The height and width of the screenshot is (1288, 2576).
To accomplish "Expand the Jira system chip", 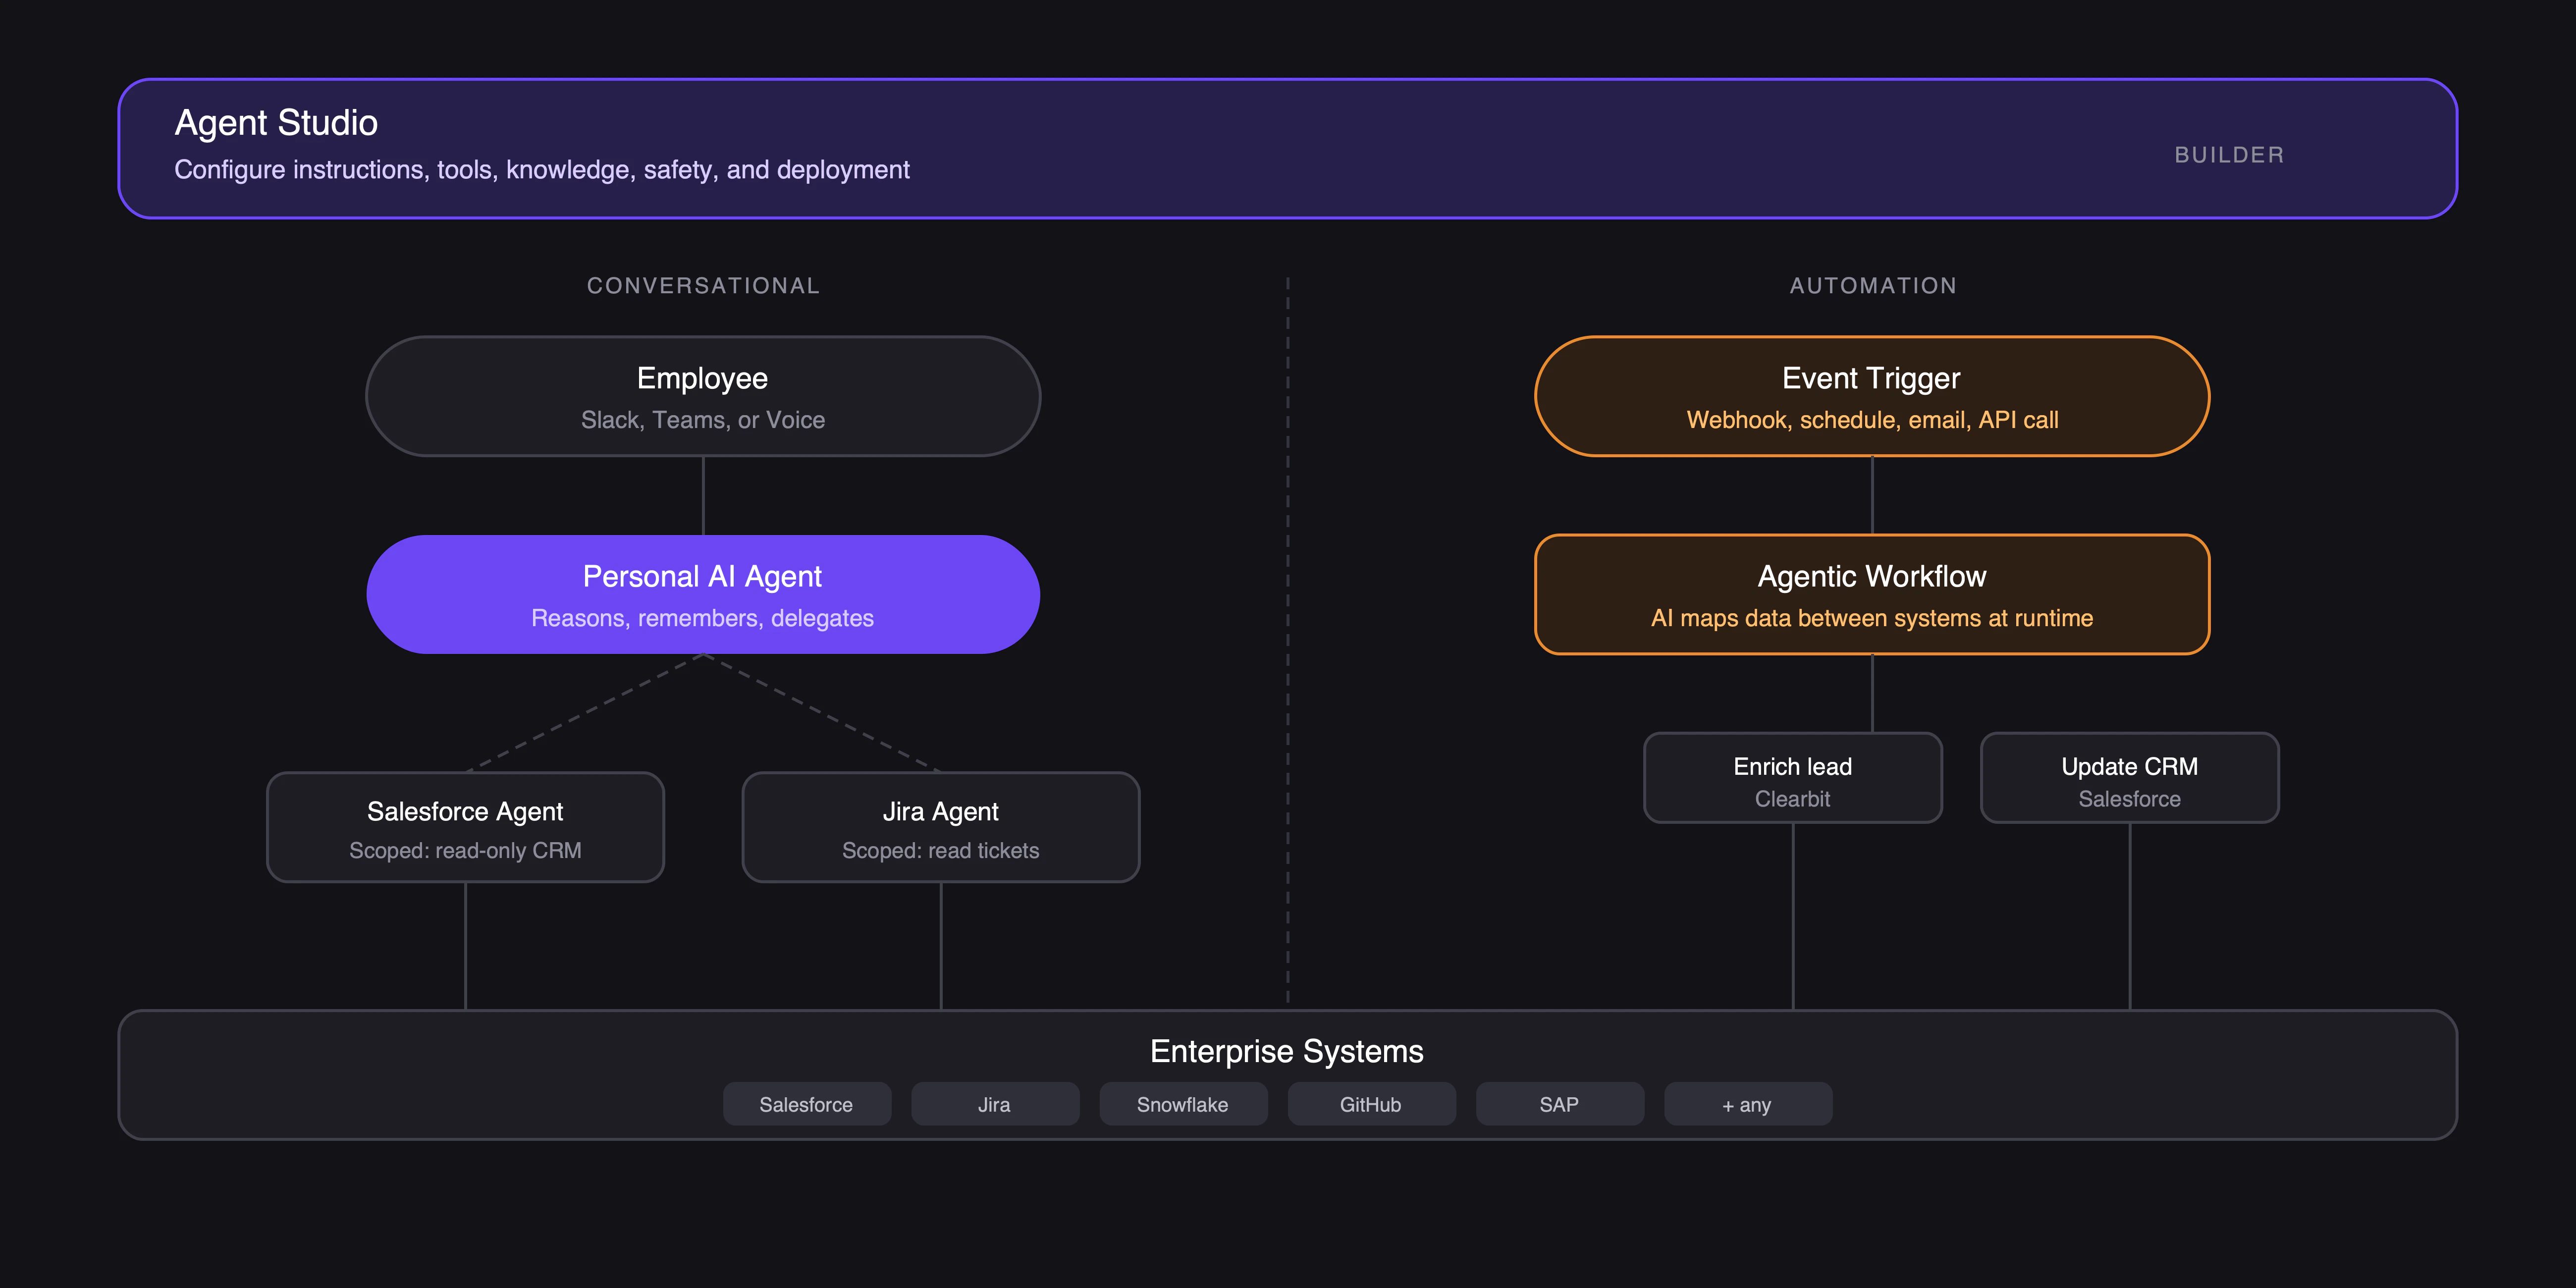I will pyautogui.click(x=994, y=1104).
